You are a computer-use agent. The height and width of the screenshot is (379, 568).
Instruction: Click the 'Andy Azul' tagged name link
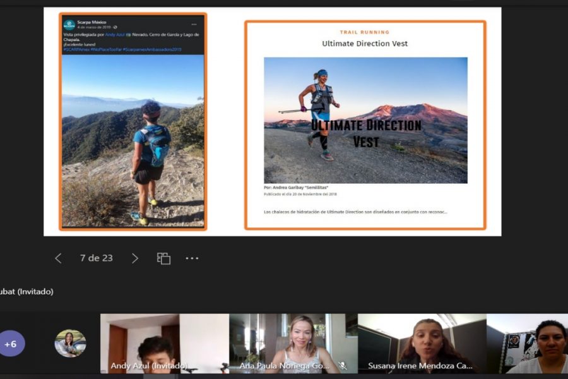pyautogui.click(x=115, y=35)
